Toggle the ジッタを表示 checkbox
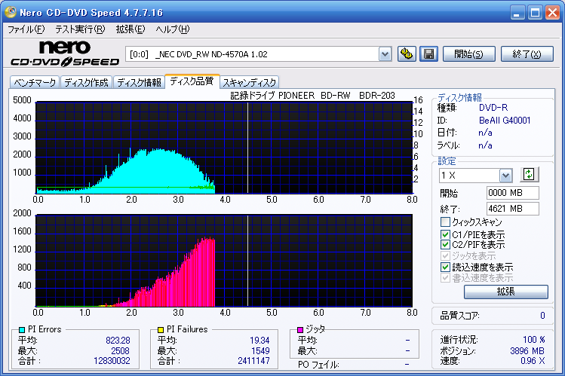 pos(445,256)
